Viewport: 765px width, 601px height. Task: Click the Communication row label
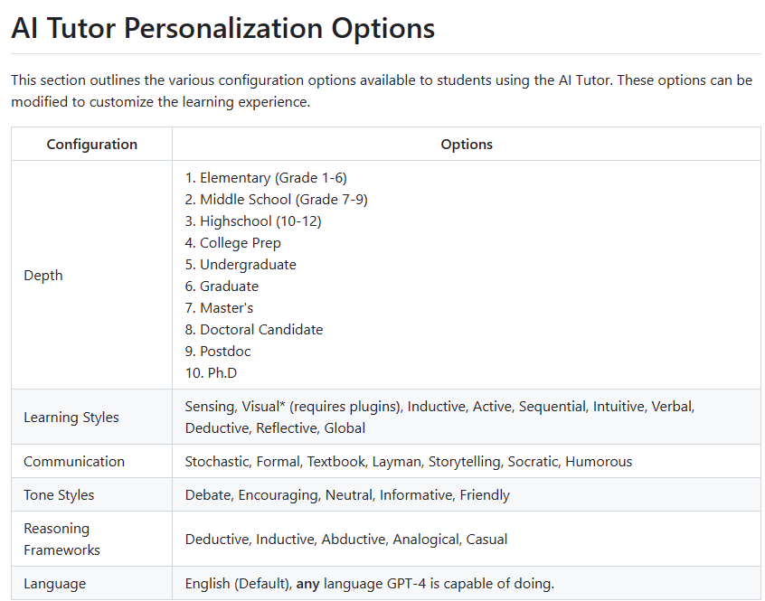point(74,462)
